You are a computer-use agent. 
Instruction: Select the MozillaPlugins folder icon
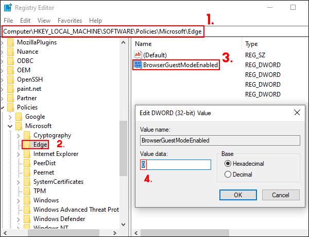(x=11, y=42)
